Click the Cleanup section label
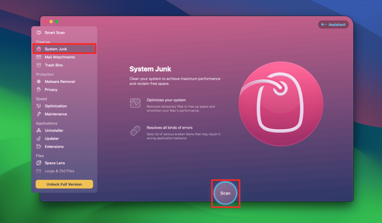The height and width of the screenshot is (223, 382). click(x=43, y=42)
